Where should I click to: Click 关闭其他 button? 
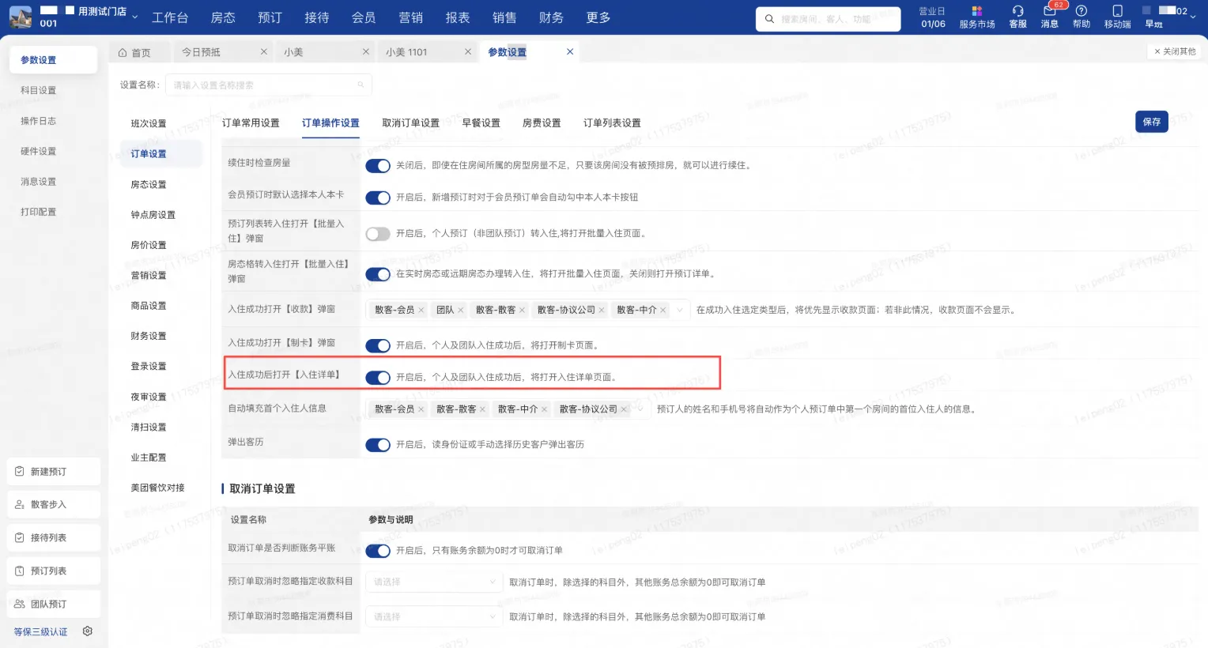pyautogui.click(x=1175, y=51)
